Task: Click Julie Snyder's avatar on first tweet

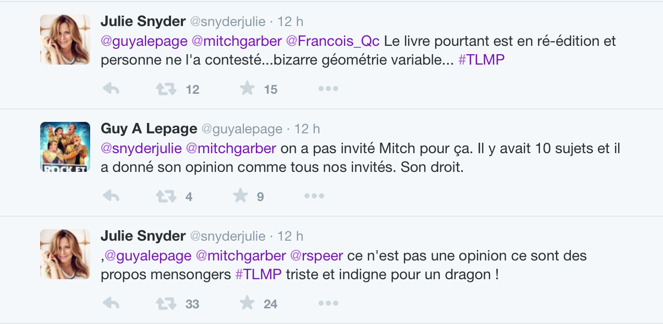Action: (65, 40)
